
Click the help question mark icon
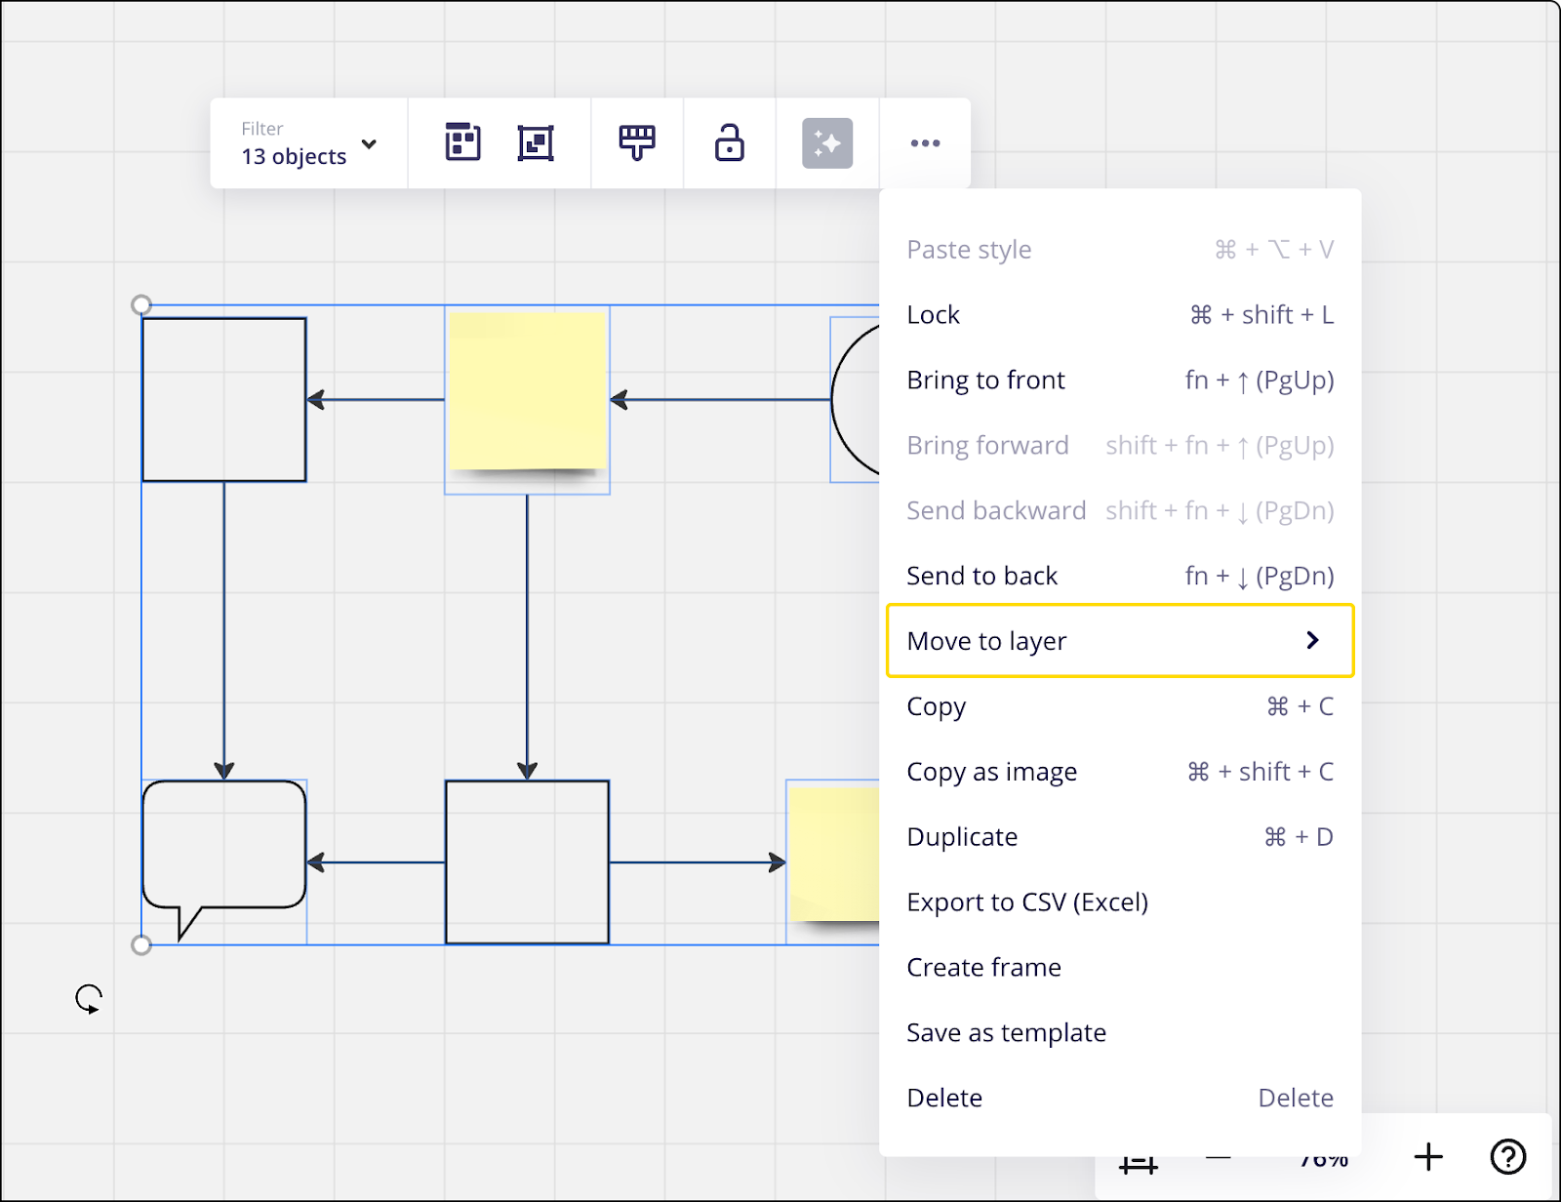(x=1507, y=1157)
